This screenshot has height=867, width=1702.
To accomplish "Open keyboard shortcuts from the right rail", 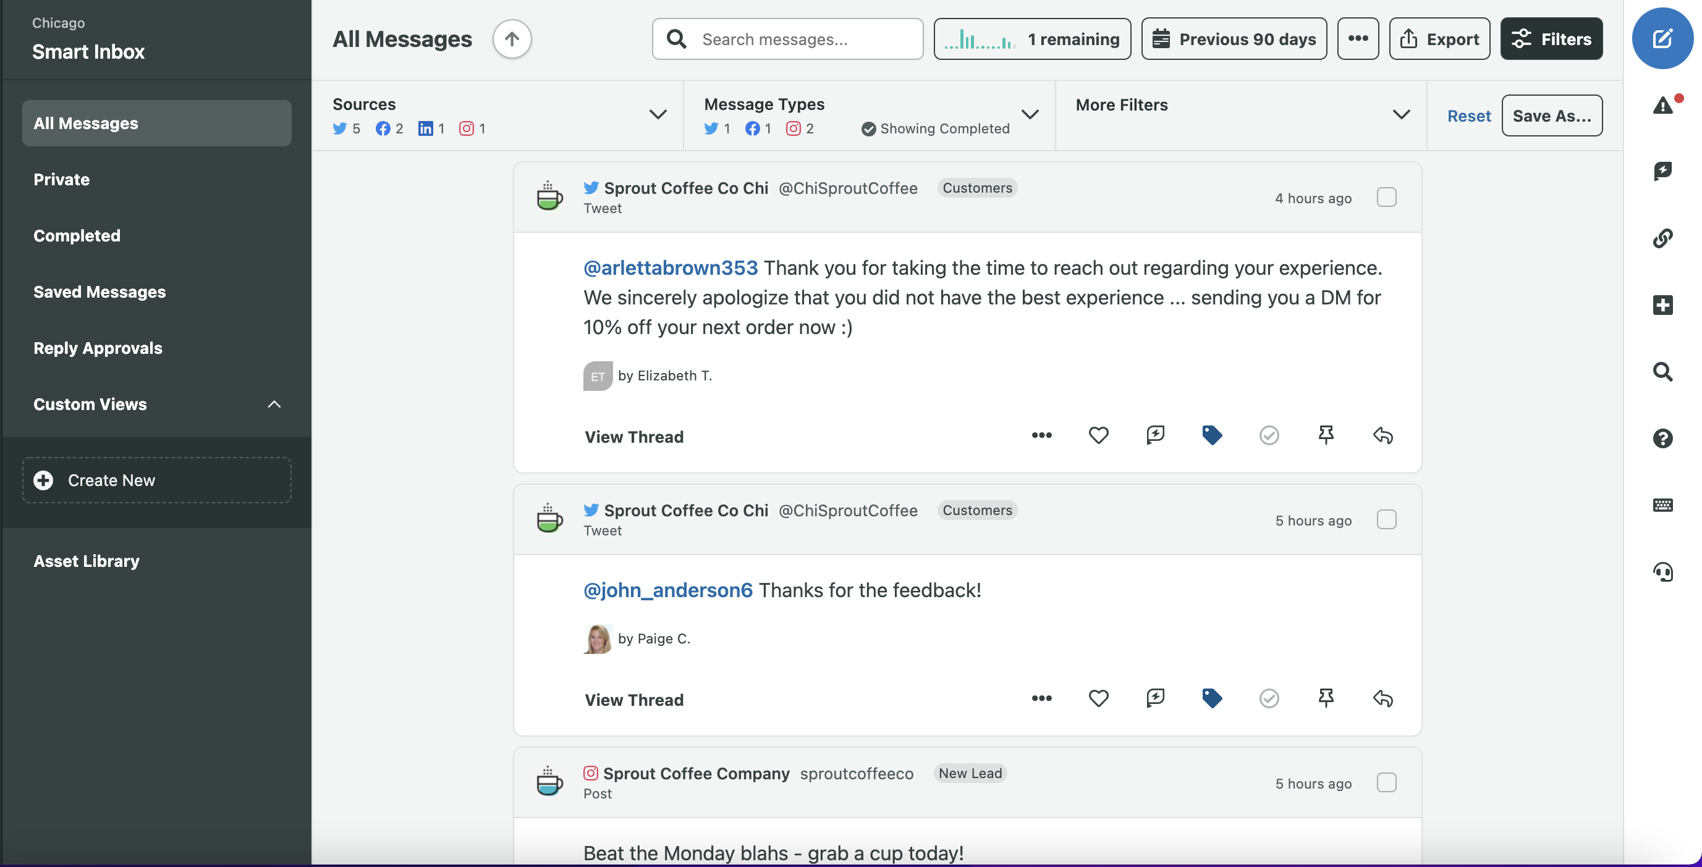I will 1663,505.
